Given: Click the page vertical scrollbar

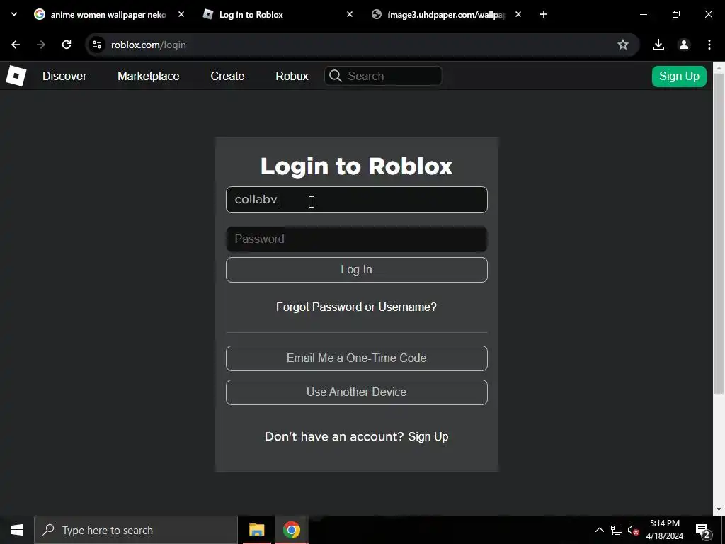Looking at the screenshot, I should (x=719, y=234).
